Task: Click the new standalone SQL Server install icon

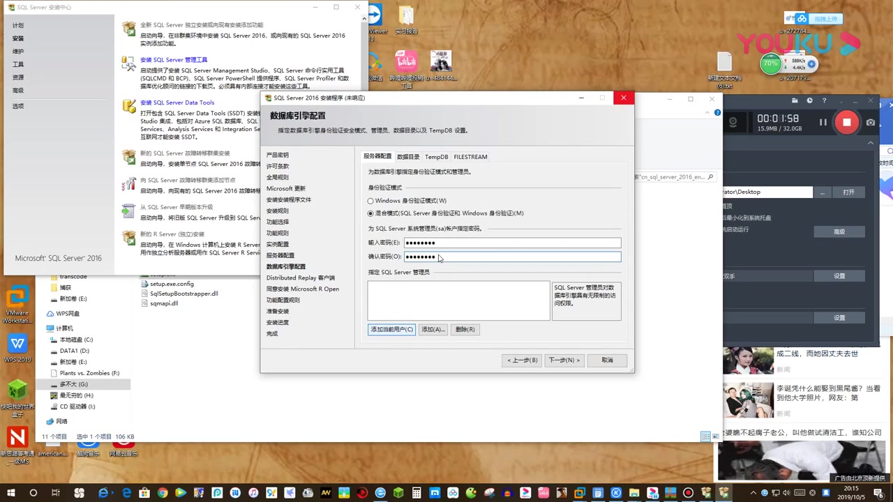Action: pos(129,29)
